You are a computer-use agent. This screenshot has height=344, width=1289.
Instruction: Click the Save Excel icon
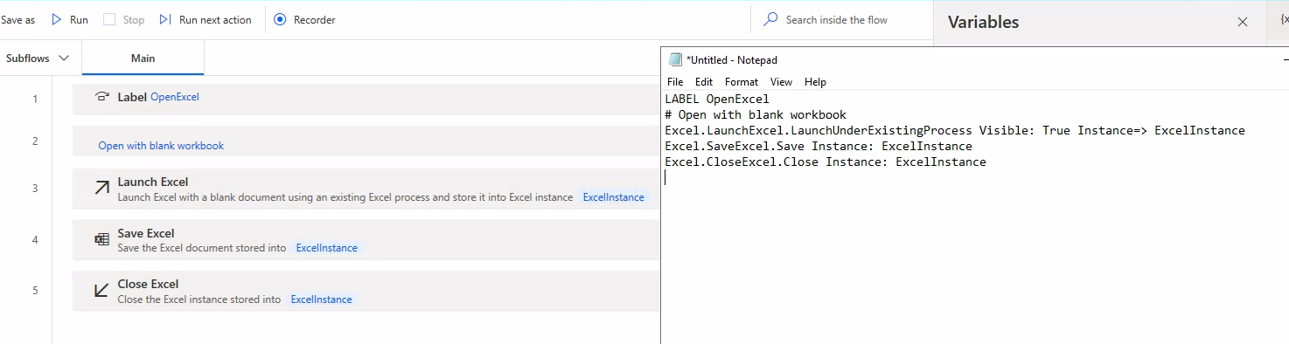101,239
